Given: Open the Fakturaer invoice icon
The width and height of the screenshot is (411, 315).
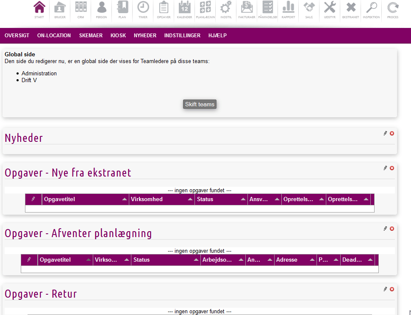Looking at the screenshot, I should 247,8.
